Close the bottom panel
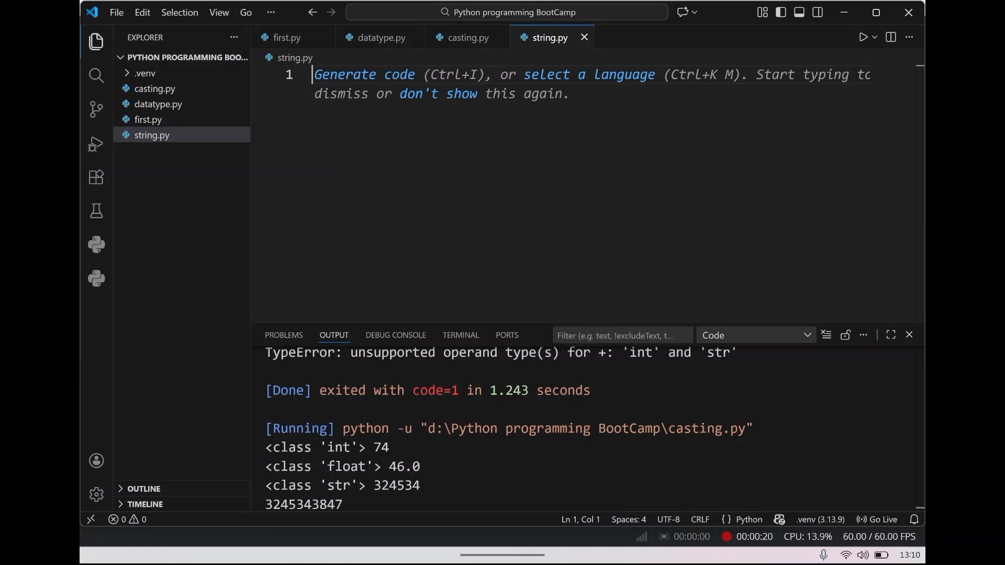Viewport: 1005px width, 565px height. [x=909, y=335]
